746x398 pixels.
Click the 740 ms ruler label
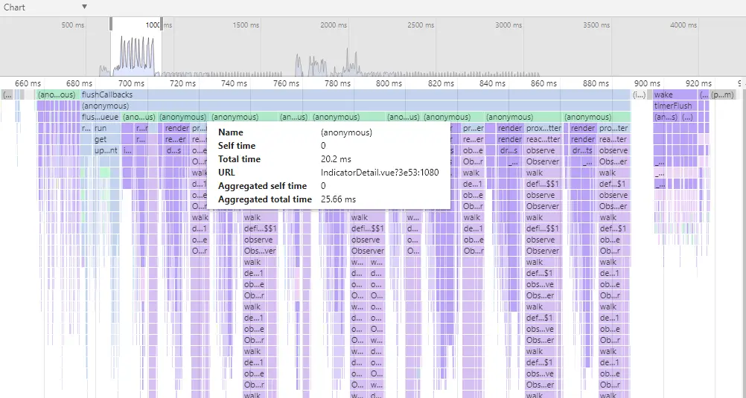(234, 83)
